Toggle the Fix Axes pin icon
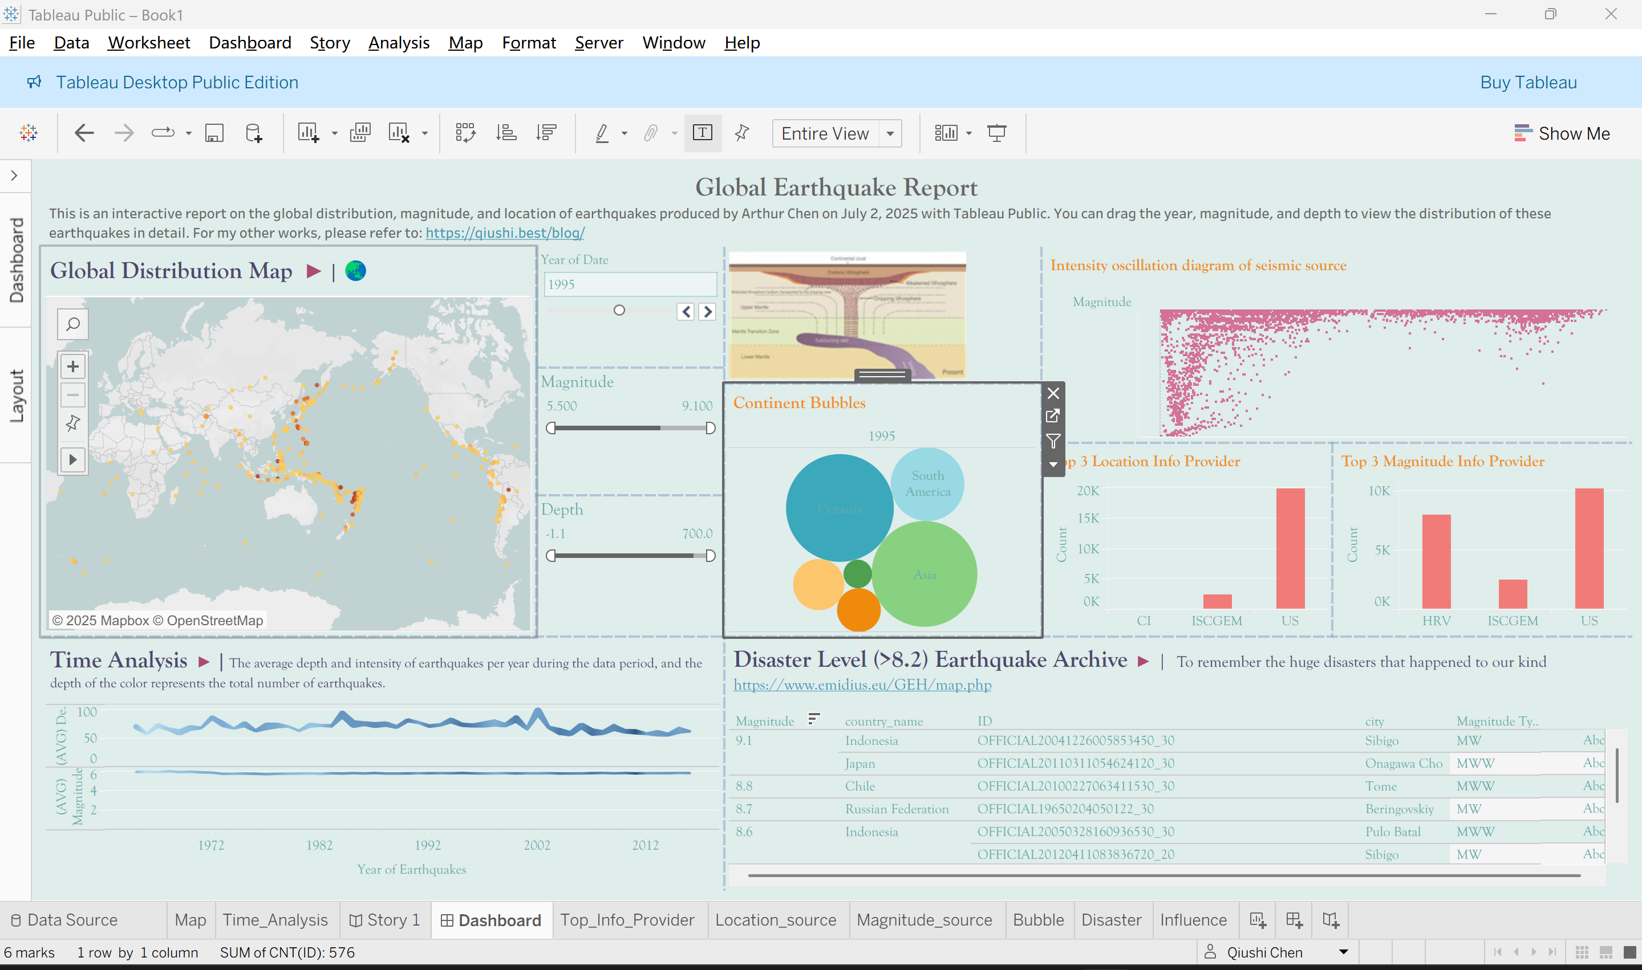This screenshot has width=1642, height=970. tap(741, 133)
